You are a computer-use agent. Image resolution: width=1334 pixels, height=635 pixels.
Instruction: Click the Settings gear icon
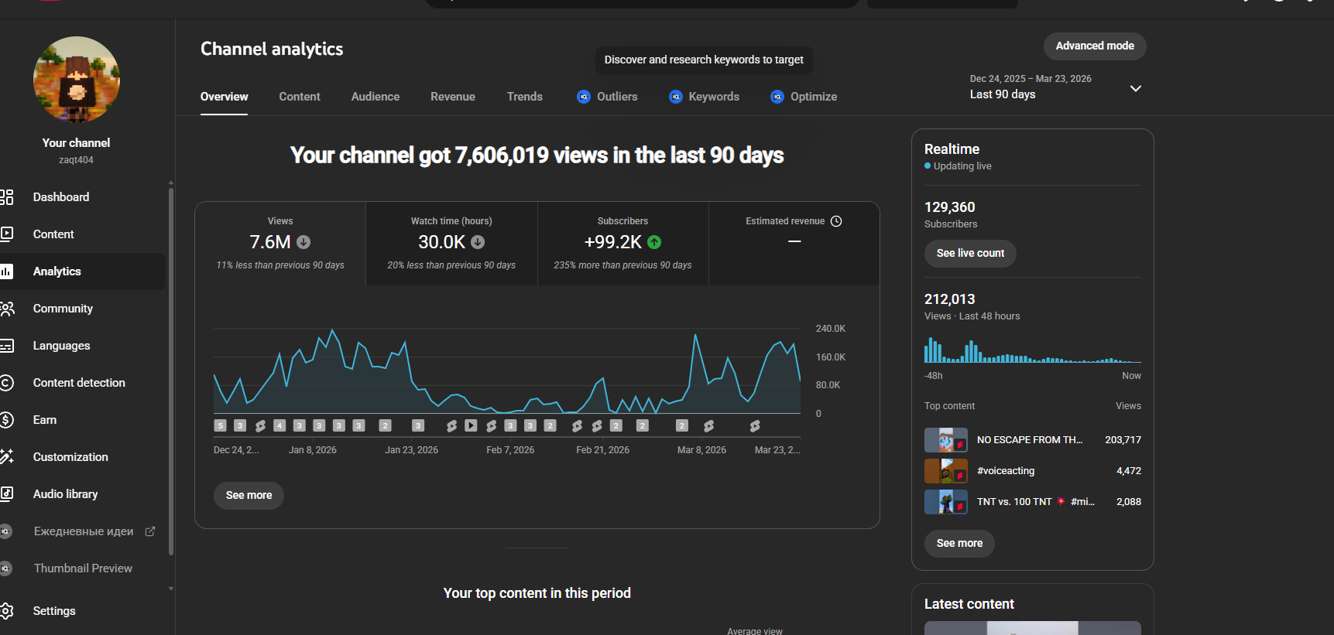click(7, 611)
